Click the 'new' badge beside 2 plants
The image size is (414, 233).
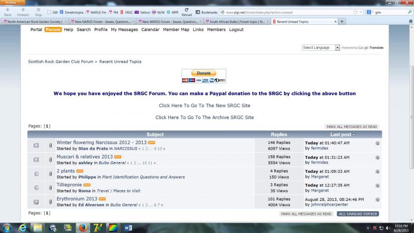tap(80, 171)
